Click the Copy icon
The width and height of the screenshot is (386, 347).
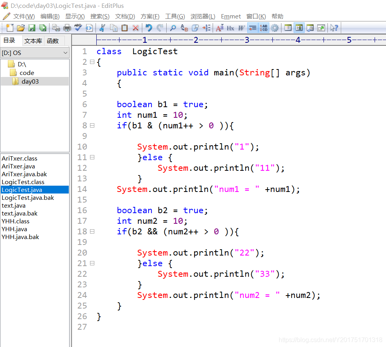[x=114, y=28]
